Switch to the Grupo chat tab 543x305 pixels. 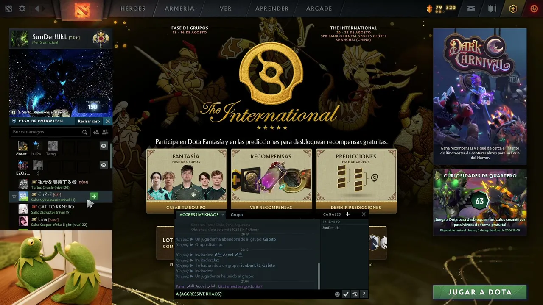(237, 215)
